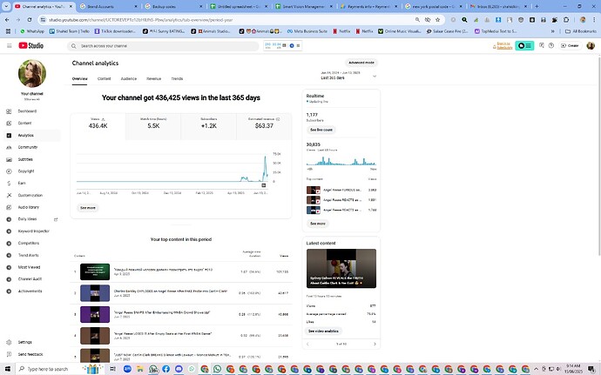The height and width of the screenshot is (375, 601).
Task: Open Facebook from the taskbar
Action: pos(166,369)
